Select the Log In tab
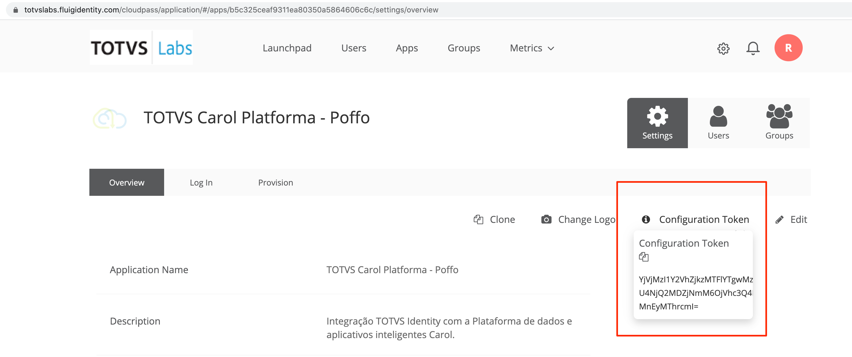 click(x=201, y=182)
